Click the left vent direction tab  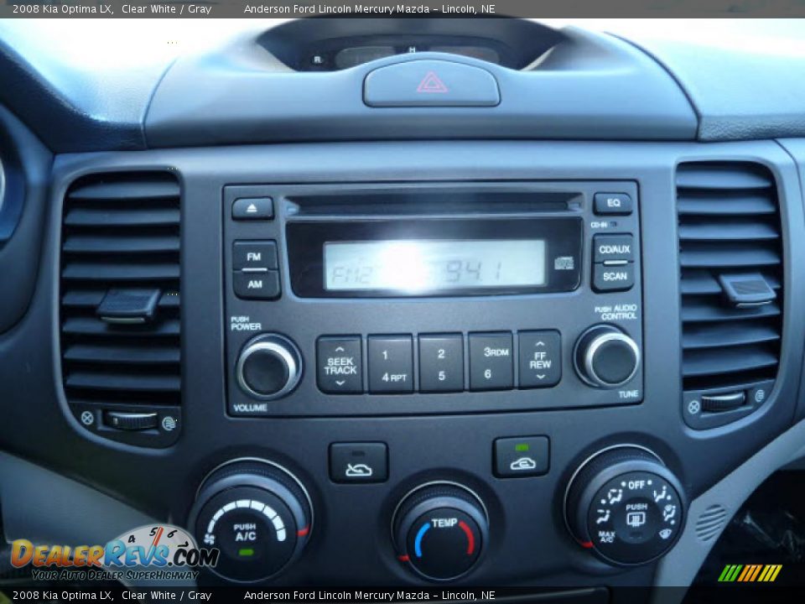click(129, 305)
